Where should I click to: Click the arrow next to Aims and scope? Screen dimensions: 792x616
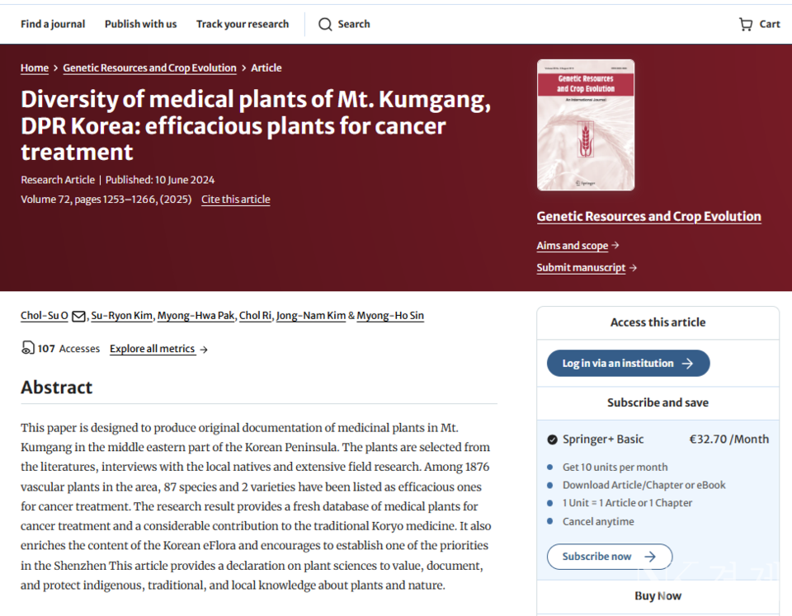point(616,246)
